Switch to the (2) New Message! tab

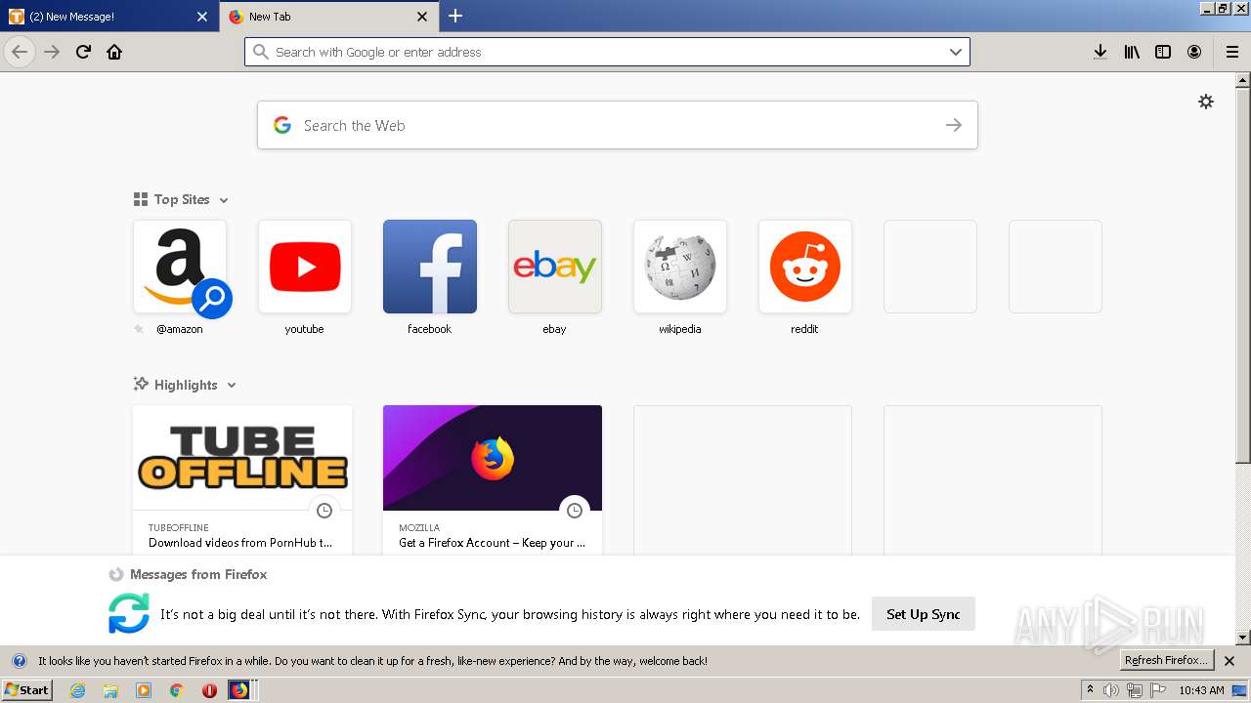(108, 17)
